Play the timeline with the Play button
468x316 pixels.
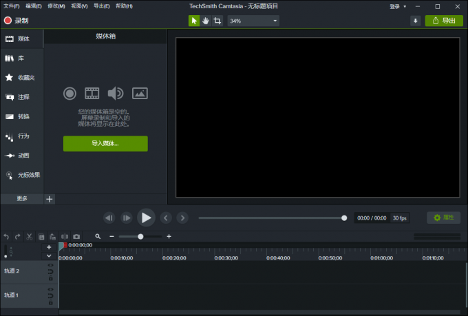146,218
